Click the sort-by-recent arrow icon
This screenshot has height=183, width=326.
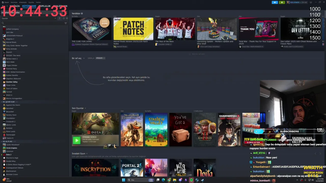[60, 18]
